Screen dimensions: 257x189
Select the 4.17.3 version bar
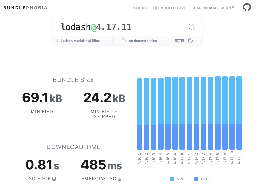[x=204, y=113]
